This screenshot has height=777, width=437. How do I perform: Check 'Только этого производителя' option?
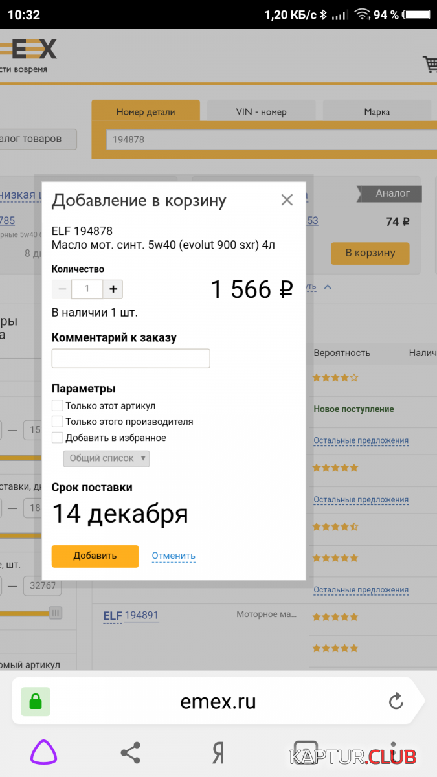click(x=58, y=422)
